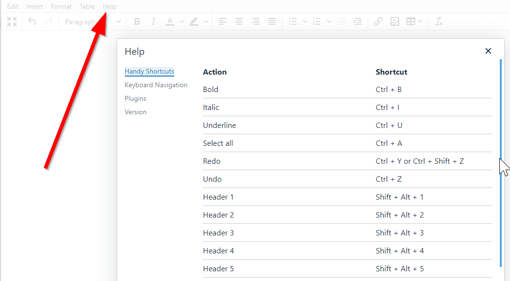510x281 pixels.
Task: Switch to the Plugins tab
Action: click(x=135, y=98)
